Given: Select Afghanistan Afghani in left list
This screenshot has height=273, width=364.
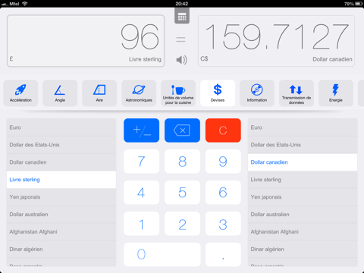Looking at the screenshot, I should [61, 232].
